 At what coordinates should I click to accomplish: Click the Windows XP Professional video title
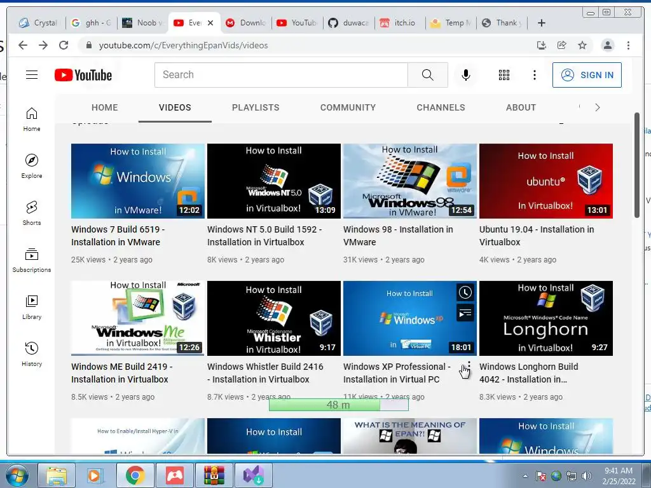[397, 372]
